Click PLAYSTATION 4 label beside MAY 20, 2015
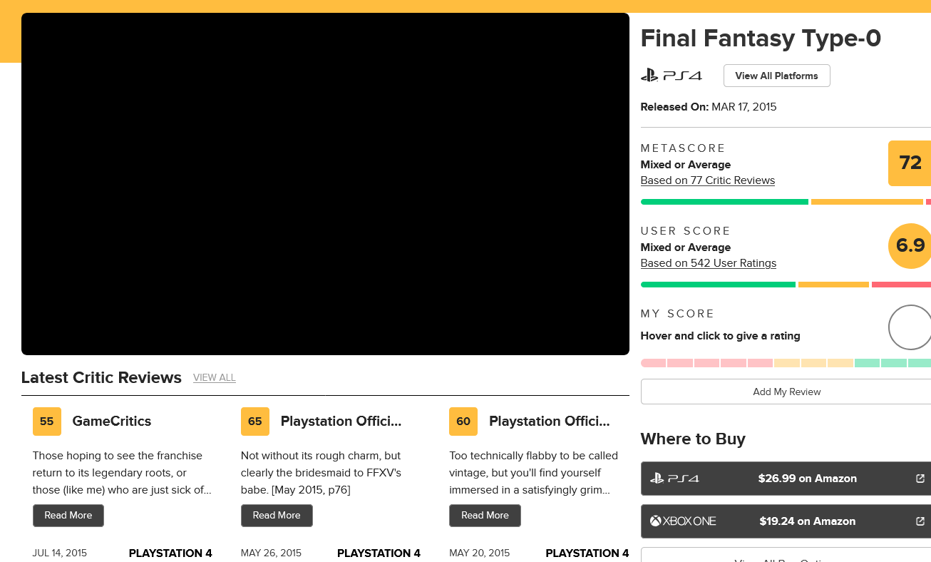The width and height of the screenshot is (931, 562). [587, 553]
